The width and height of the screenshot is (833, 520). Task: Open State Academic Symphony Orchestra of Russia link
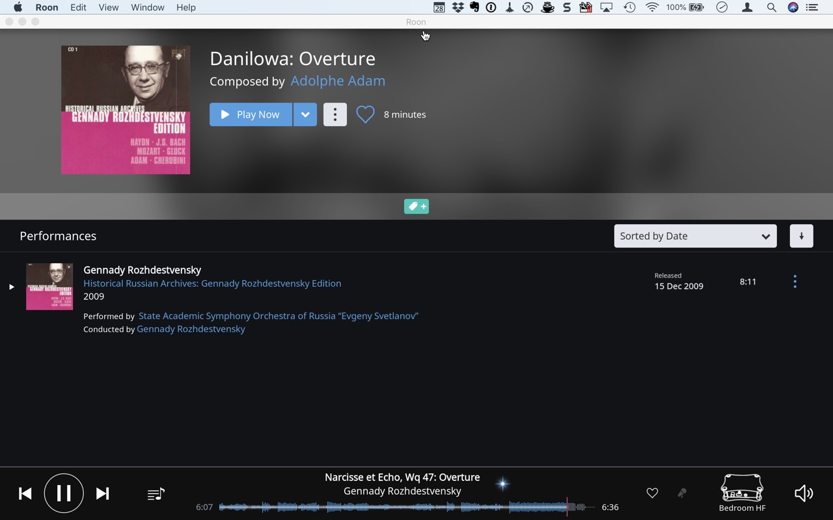(279, 316)
